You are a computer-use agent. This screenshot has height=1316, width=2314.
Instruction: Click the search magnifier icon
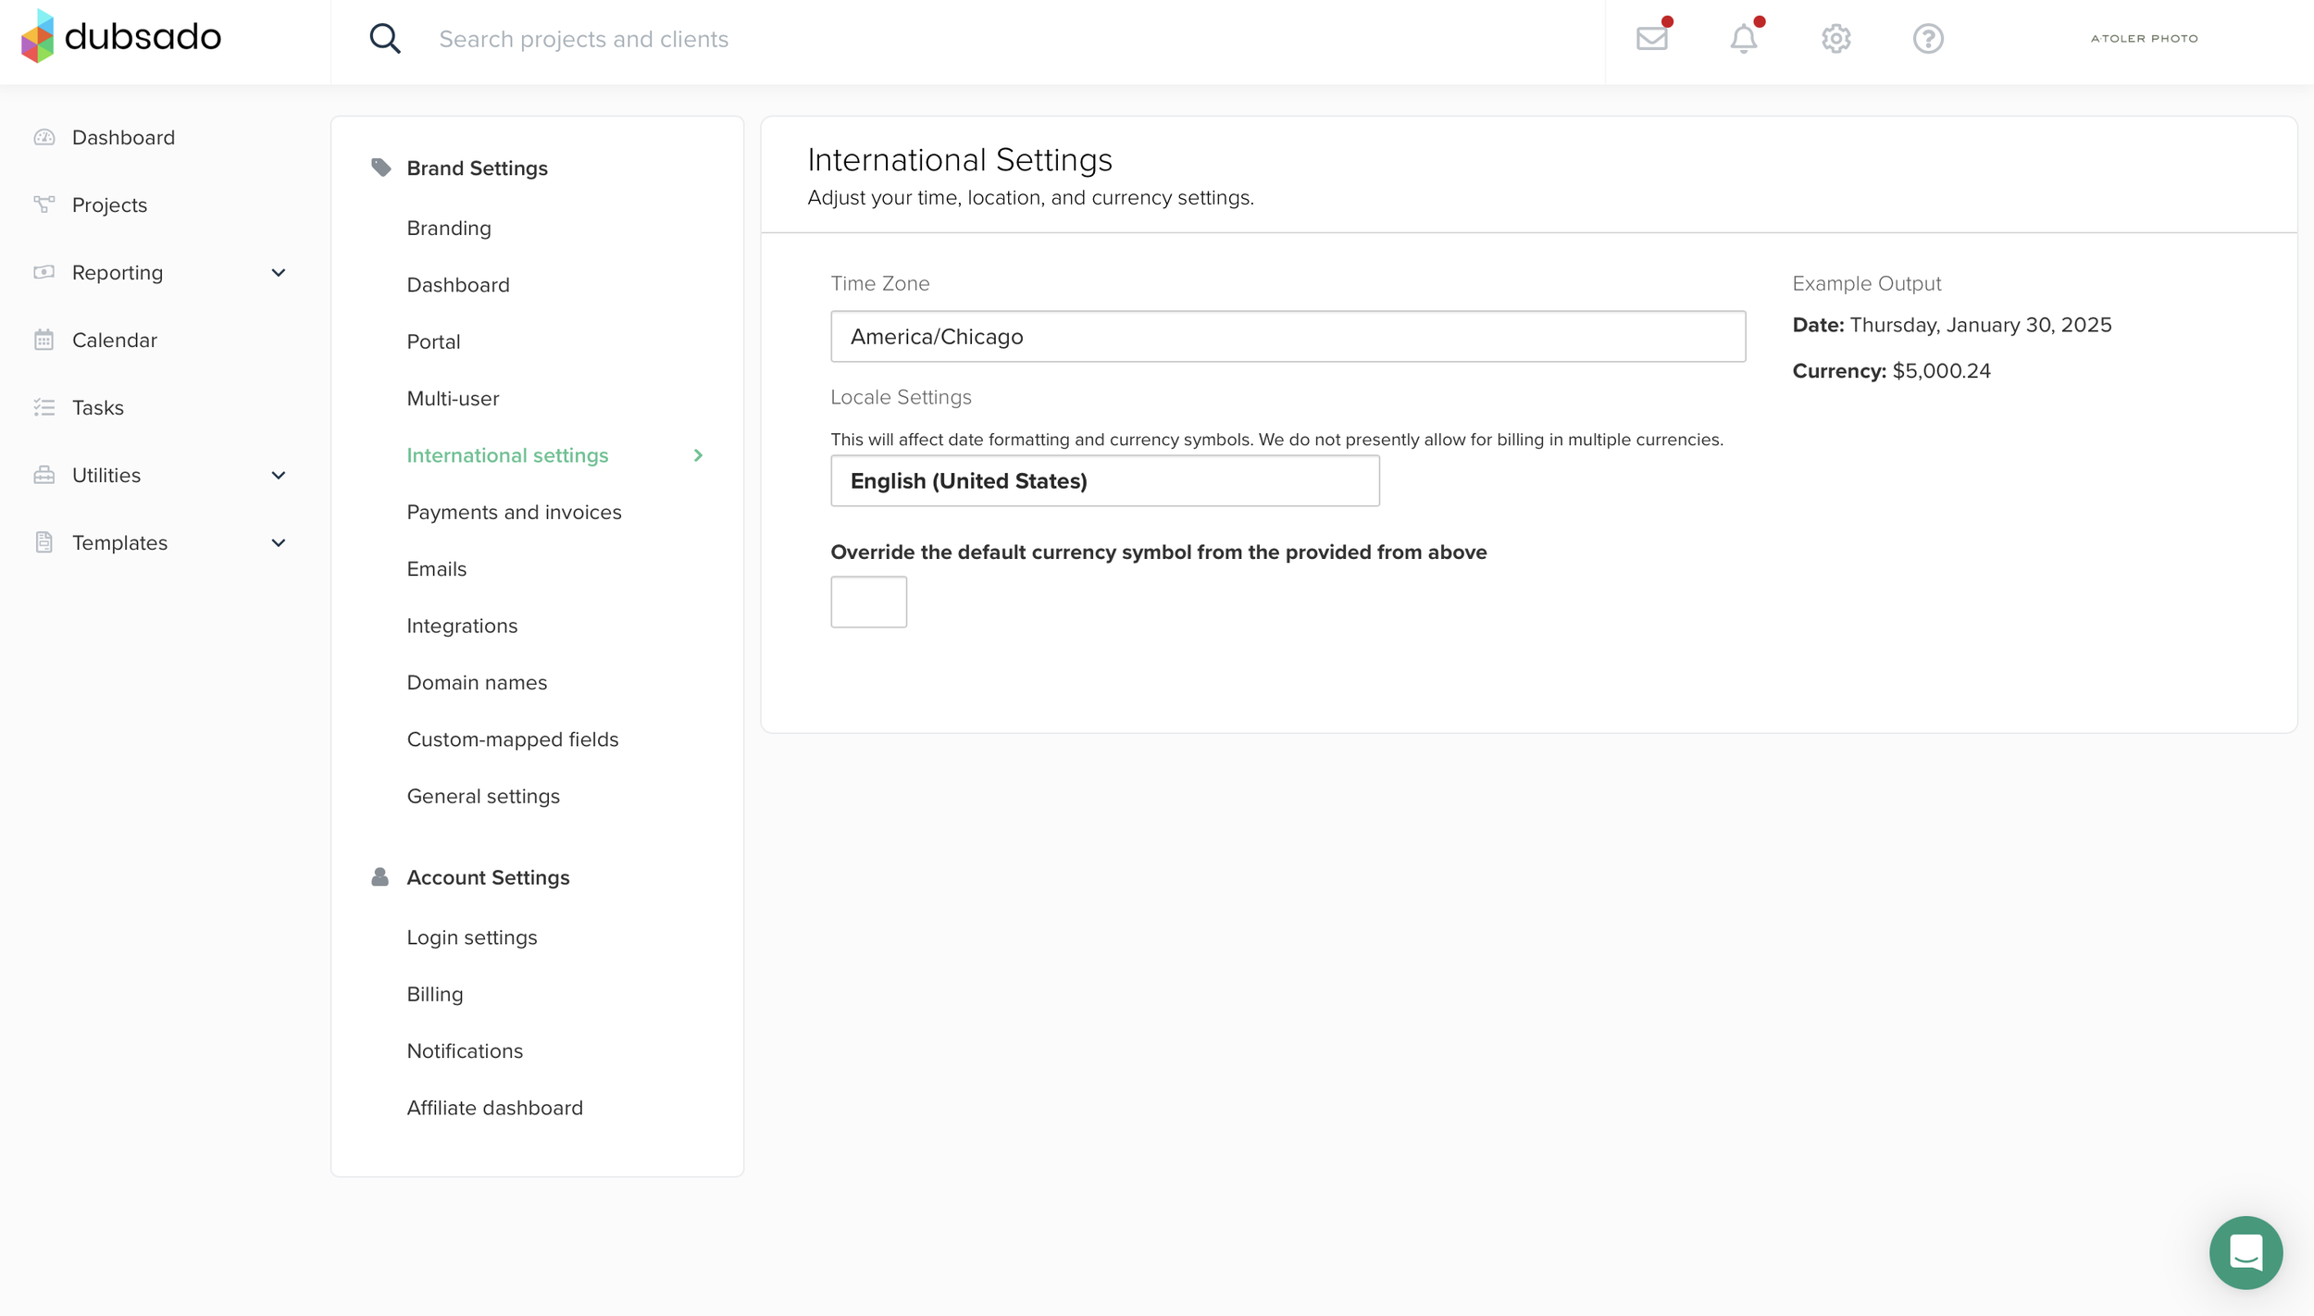pyautogui.click(x=385, y=39)
